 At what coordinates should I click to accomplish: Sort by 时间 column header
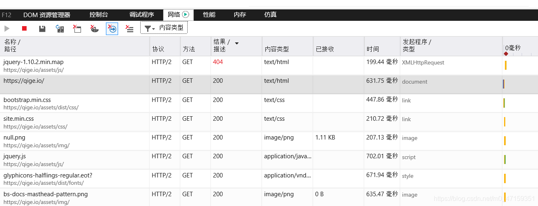tap(382, 46)
